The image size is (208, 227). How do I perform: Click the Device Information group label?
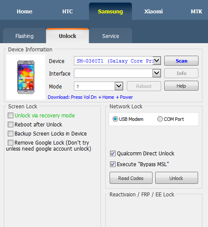point(30,50)
